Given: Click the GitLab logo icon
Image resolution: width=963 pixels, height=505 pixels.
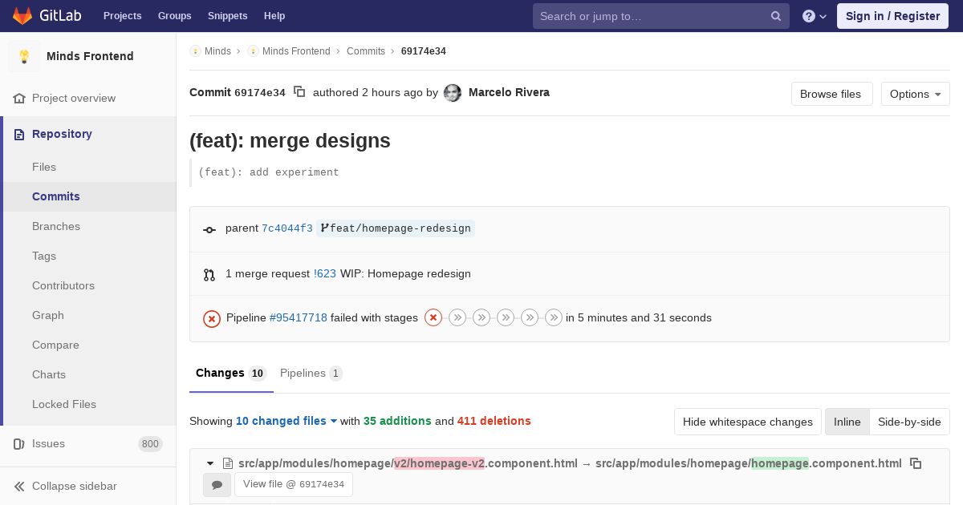Looking at the screenshot, I should [22, 16].
